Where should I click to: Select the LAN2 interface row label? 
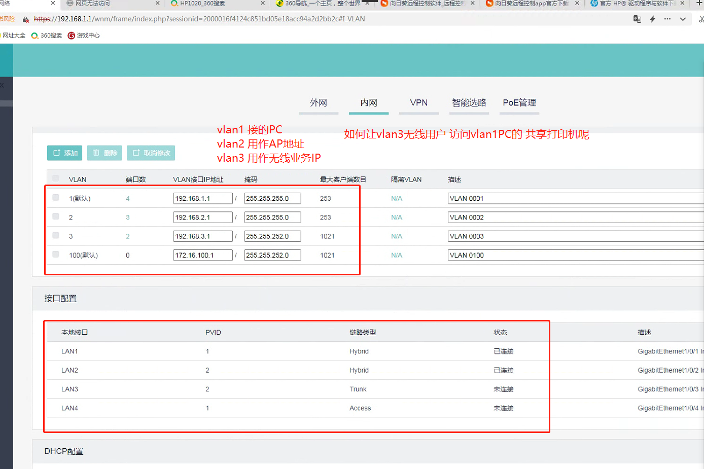click(x=69, y=370)
